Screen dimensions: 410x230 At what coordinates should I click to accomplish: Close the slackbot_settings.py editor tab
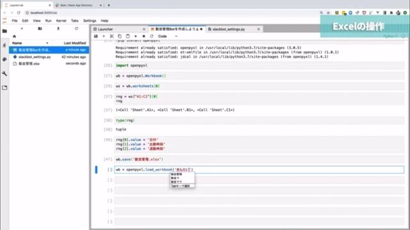[258, 29]
